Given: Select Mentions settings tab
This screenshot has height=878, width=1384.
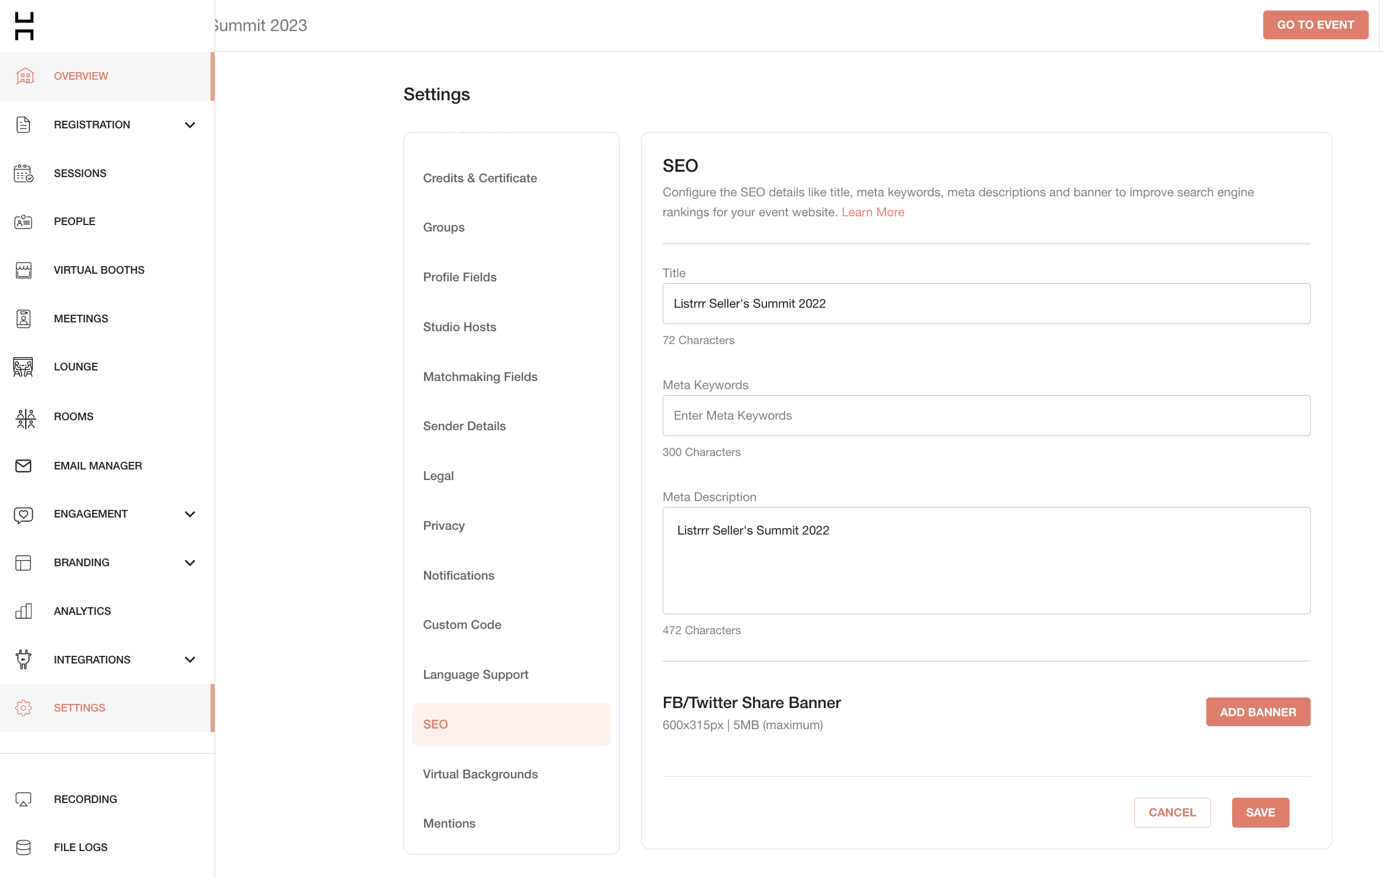Looking at the screenshot, I should (x=511, y=823).
